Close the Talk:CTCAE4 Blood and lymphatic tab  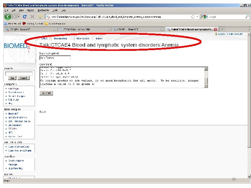[x=216, y=29]
